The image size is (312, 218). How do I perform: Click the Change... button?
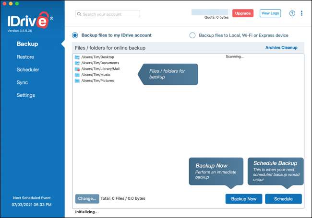point(87,199)
